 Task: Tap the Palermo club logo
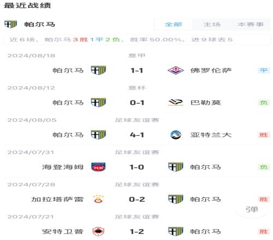click(x=176, y=103)
